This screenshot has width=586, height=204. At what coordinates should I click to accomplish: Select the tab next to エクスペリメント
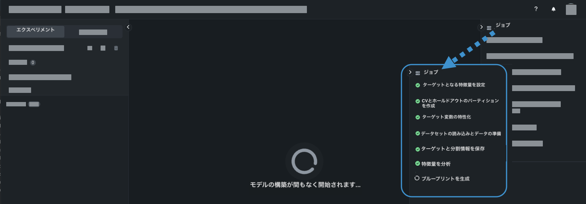[93, 32]
